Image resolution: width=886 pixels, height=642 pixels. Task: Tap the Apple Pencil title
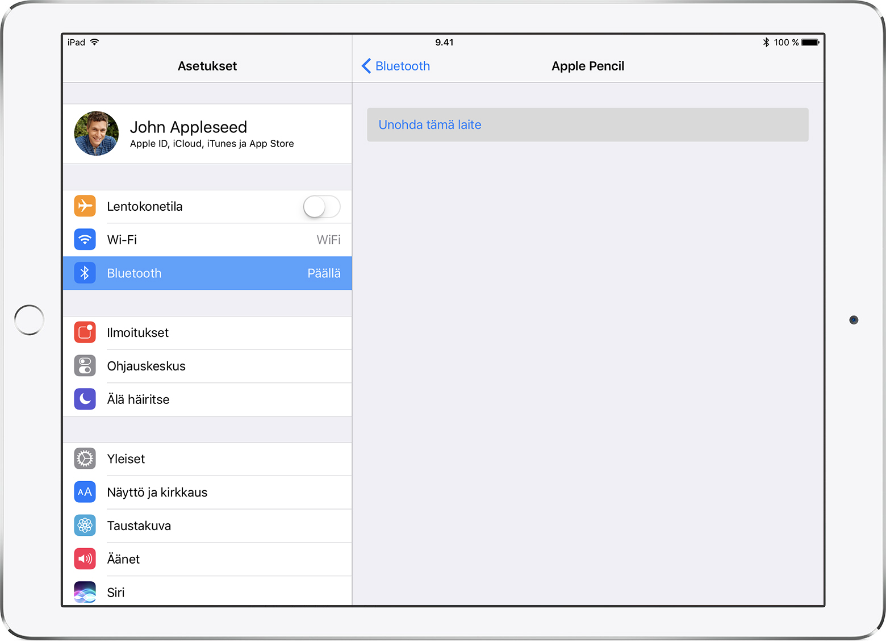[x=588, y=66]
